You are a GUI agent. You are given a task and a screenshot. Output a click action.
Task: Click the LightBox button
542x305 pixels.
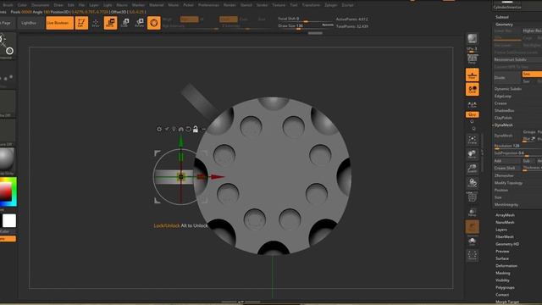click(29, 23)
